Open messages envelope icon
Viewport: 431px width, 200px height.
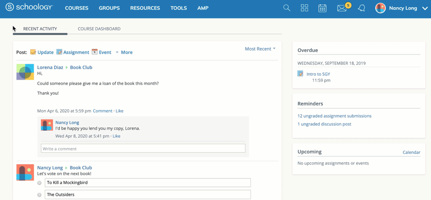point(342,8)
